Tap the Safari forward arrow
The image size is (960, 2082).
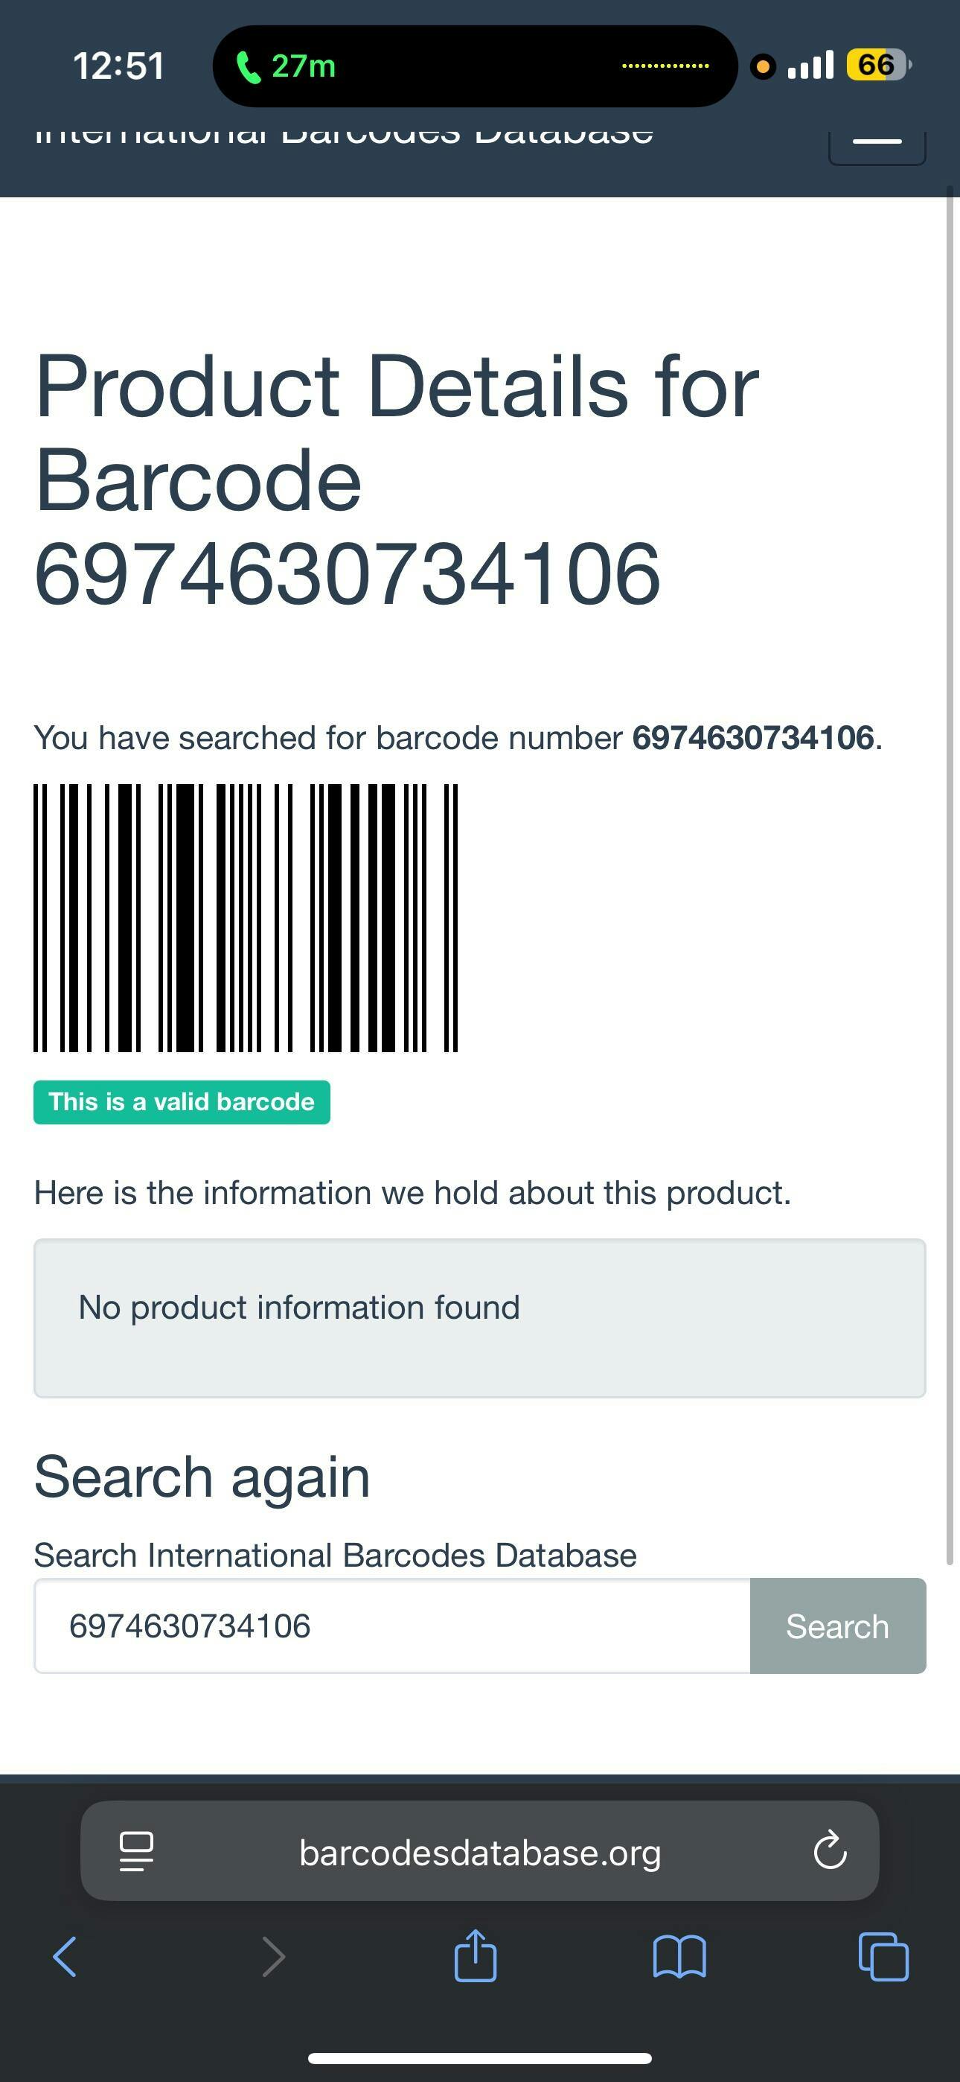[x=274, y=1957]
